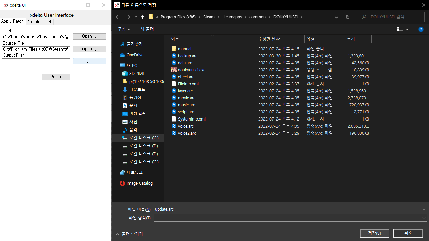Image resolution: width=429 pixels, height=241 pixels.
Task: Click the manual folder icon
Action: coord(174,49)
